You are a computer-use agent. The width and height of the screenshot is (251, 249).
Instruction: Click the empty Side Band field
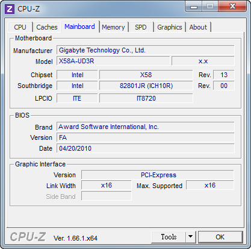point(107,196)
